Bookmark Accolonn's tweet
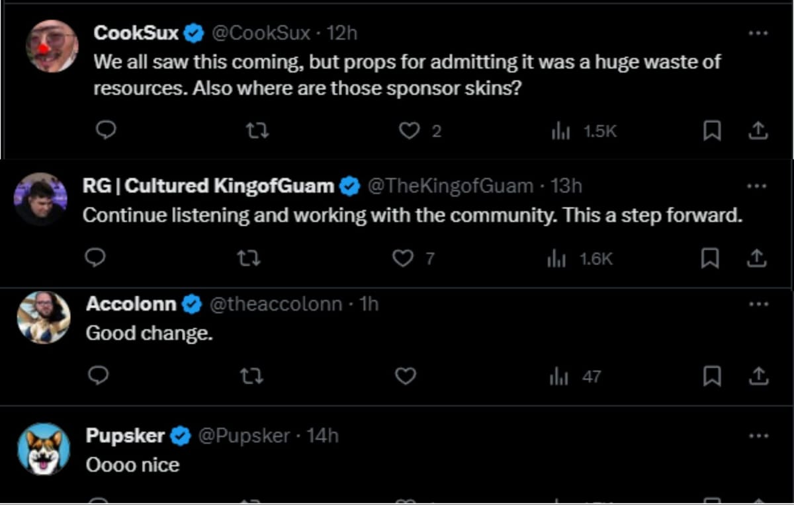794x505 pixels. (x=711, y=376)
